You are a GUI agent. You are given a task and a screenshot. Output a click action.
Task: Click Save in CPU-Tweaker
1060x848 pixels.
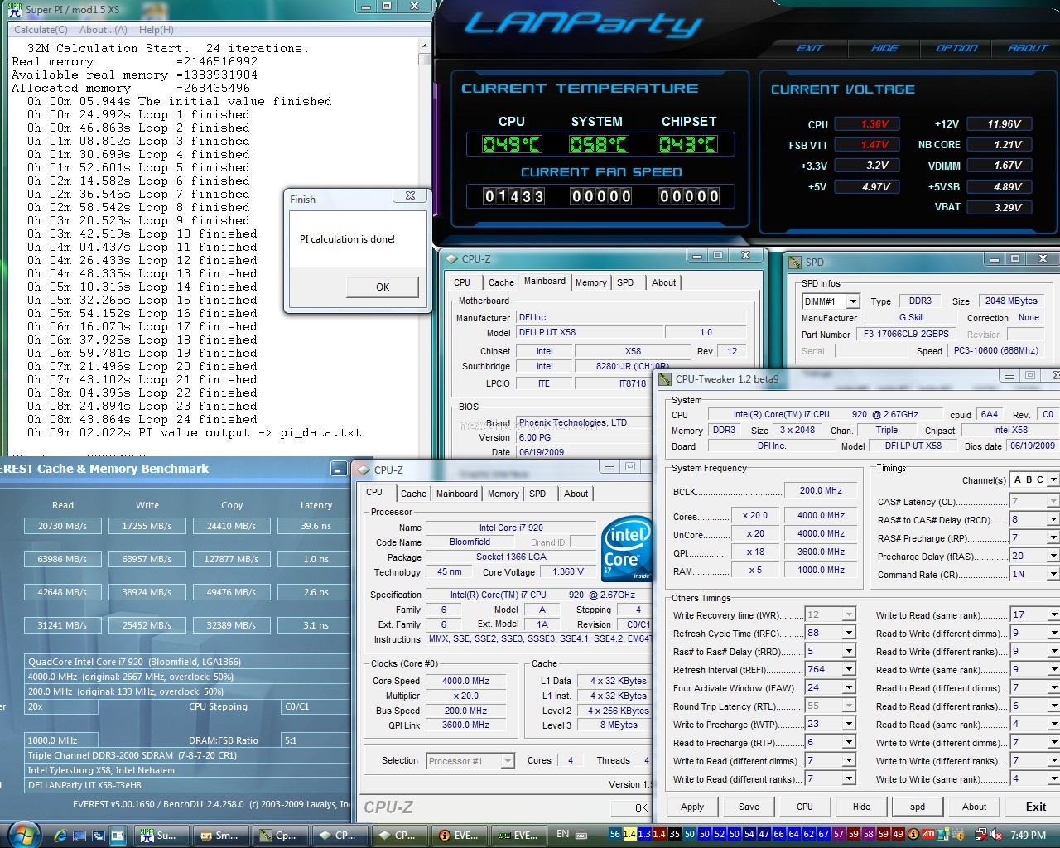[x=749, y=807]
